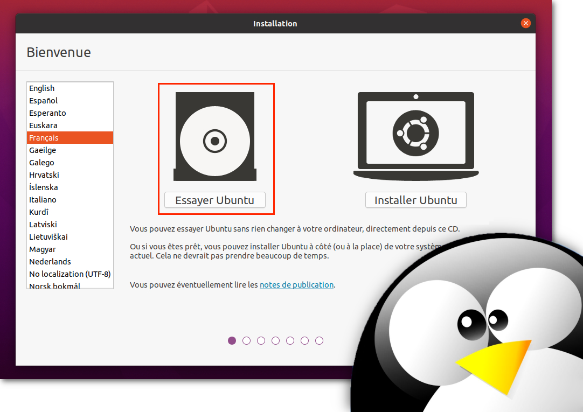The image size is (583, 412).
Task: Open the notes de publication link
Action: pyautogui.click(x=296, y=284)
